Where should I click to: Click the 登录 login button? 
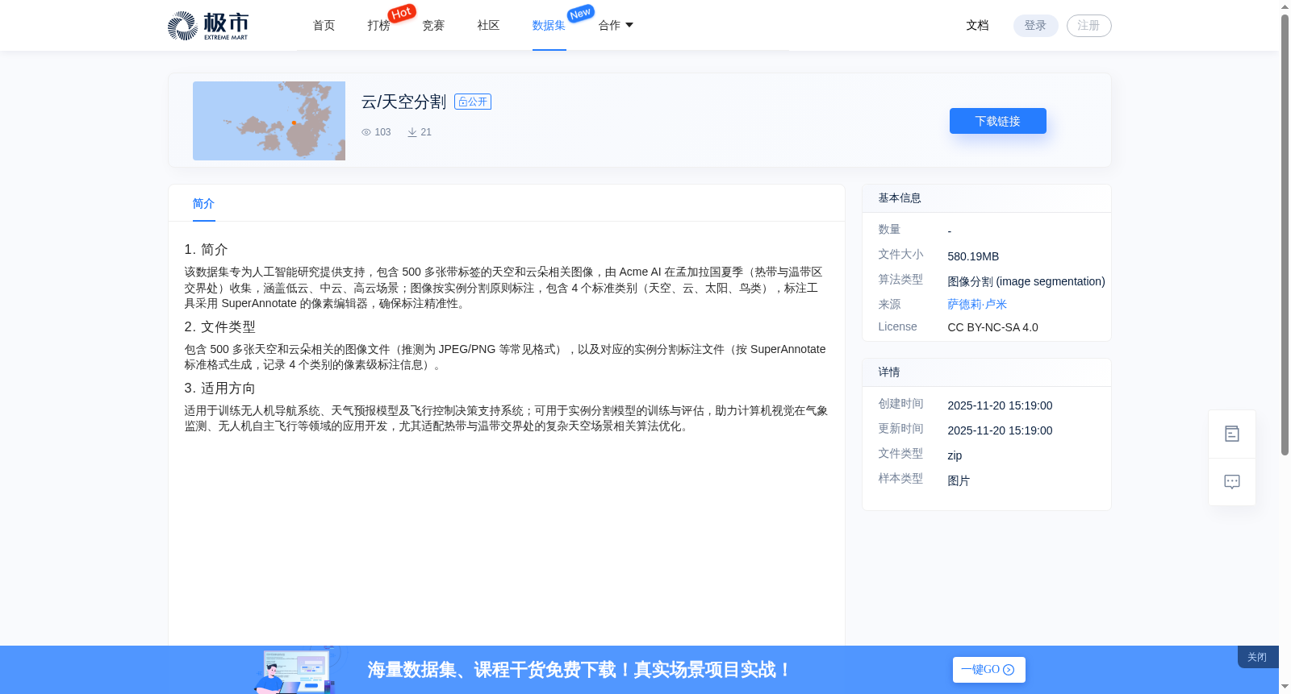(1035, 26)
